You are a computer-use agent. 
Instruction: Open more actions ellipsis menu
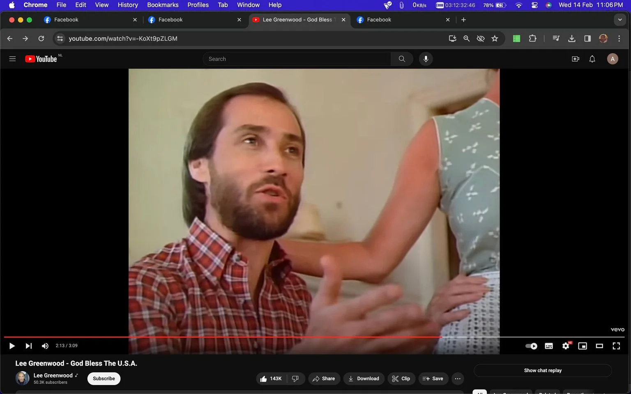pyautogui.click(x=458, y=378)
